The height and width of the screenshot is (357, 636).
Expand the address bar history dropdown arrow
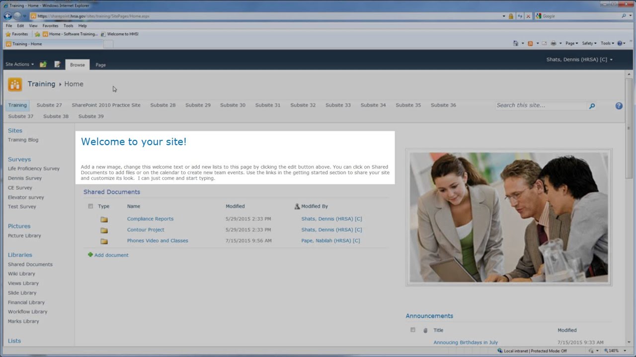click(503, 16)
